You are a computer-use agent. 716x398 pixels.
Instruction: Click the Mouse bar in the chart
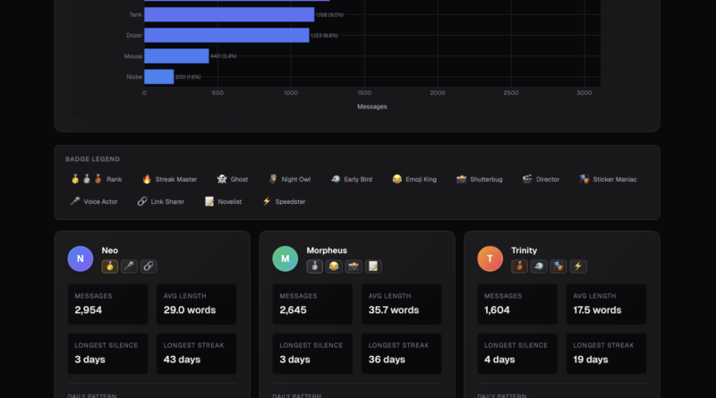[176, 55]
